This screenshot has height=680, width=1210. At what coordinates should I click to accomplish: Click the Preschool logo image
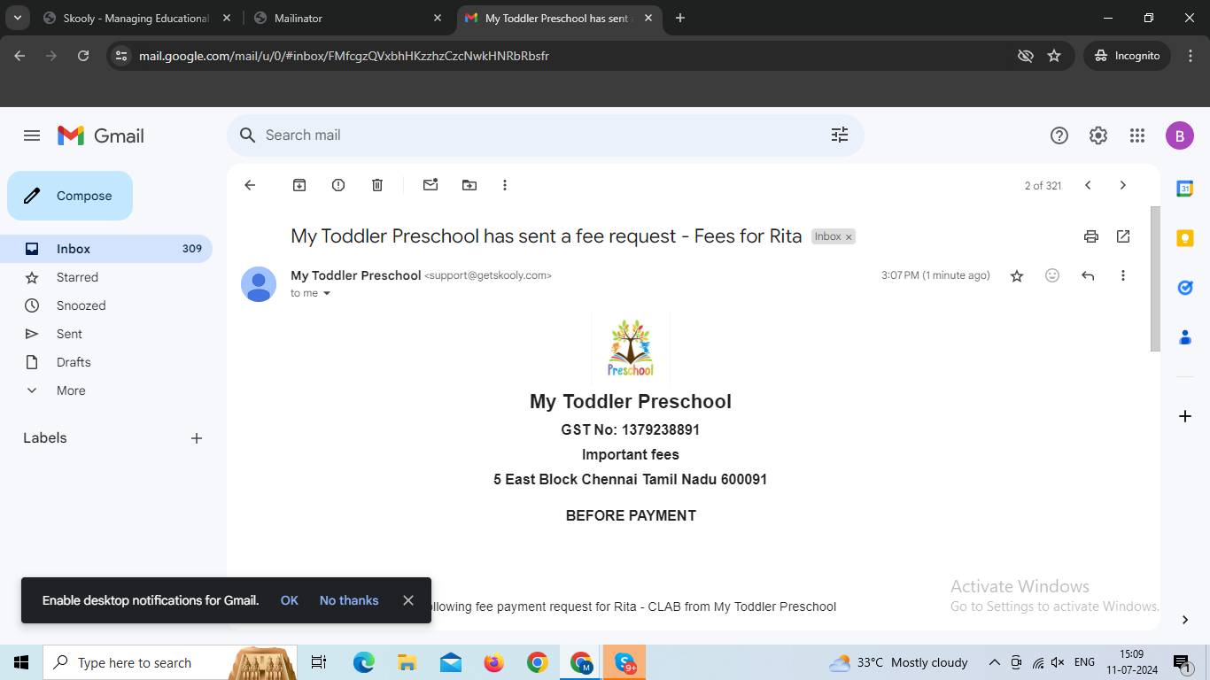pyautogui.click(x=631, y=348)
